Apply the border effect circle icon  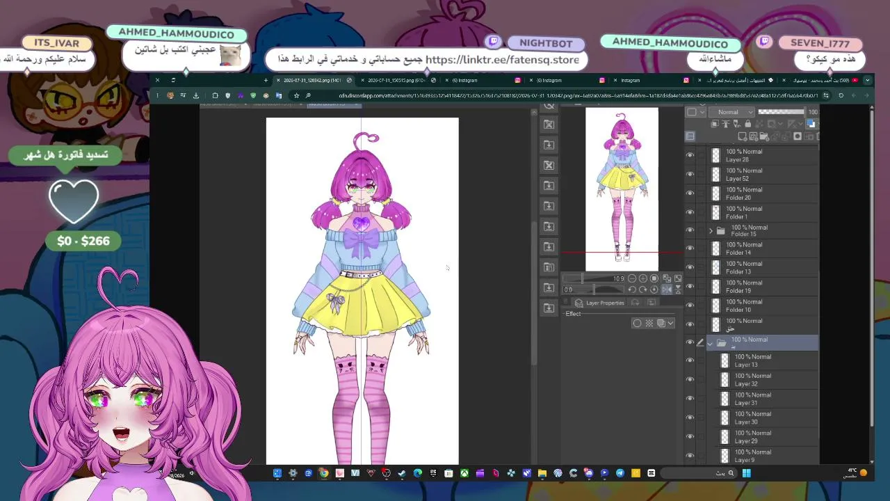637,323
